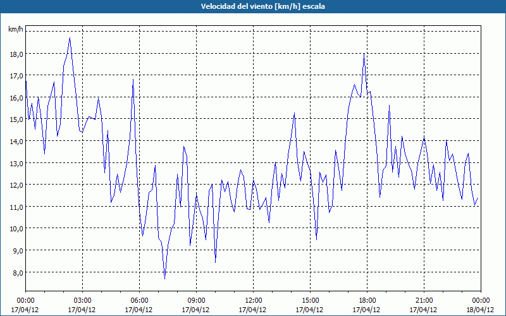Select the 14,0 y-axis value
506x316 pixels.
(x=16, y=142)
